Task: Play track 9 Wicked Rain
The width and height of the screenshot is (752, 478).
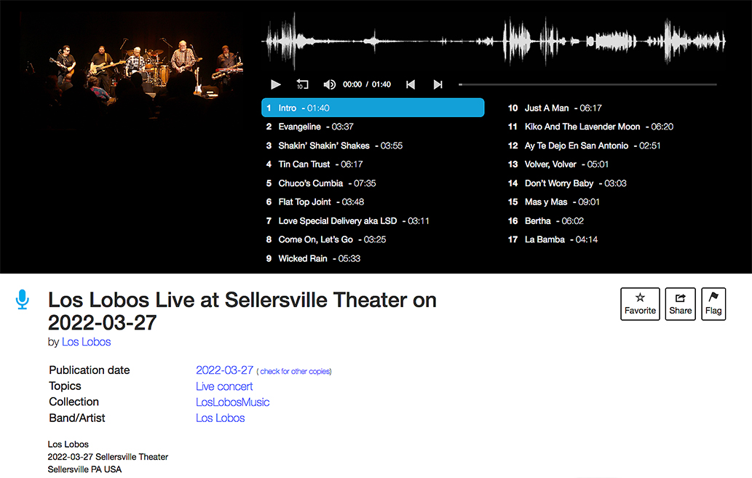Action: click(x=373, y=258)
